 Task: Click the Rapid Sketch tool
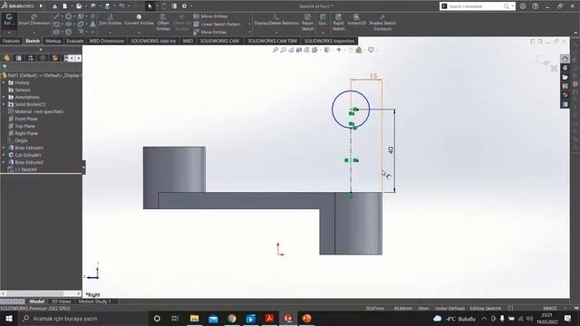pos(338,22)
